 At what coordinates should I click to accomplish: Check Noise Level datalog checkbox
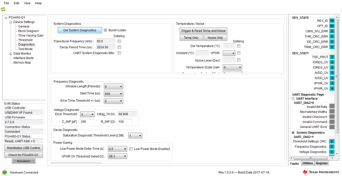click(239, 60)
